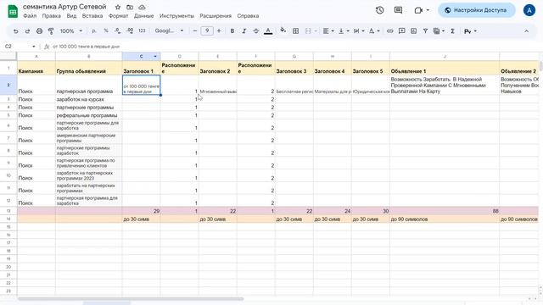
Task: Open the Данные menu
Action: click(x=143, y=16)
